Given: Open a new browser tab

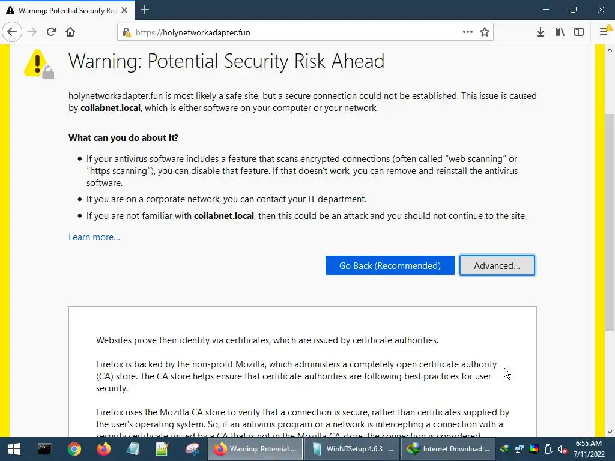Looking at the screenshot, I should tap(145, 10).
